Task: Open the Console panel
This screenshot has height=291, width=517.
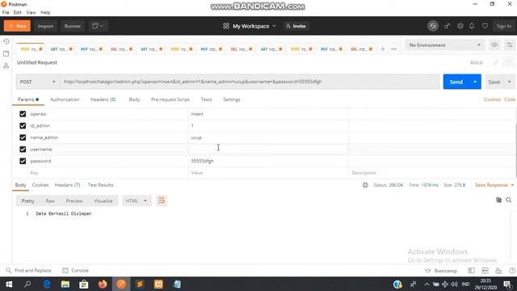Action: [x=76, y=271]
